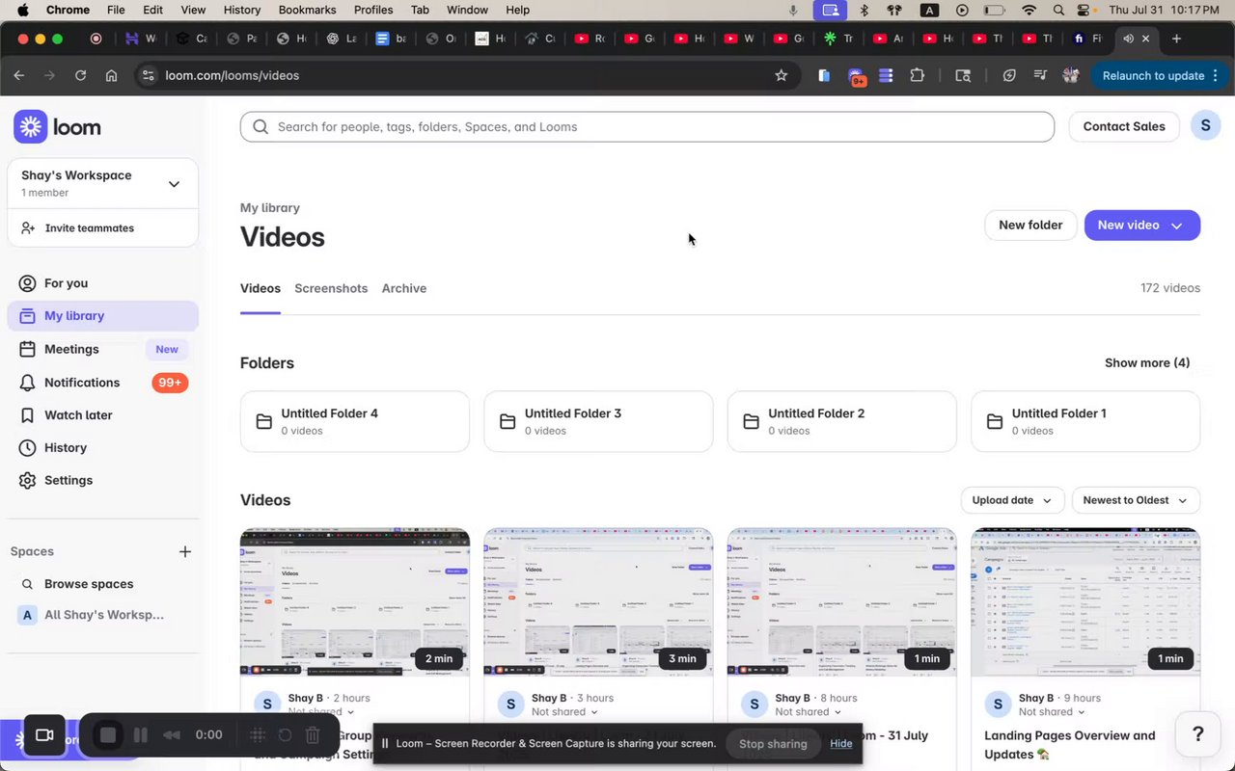Viewport: 1235px width, 771px height.
Task: Click the restart recording circular arrow icon
Action: click(285, 735)
